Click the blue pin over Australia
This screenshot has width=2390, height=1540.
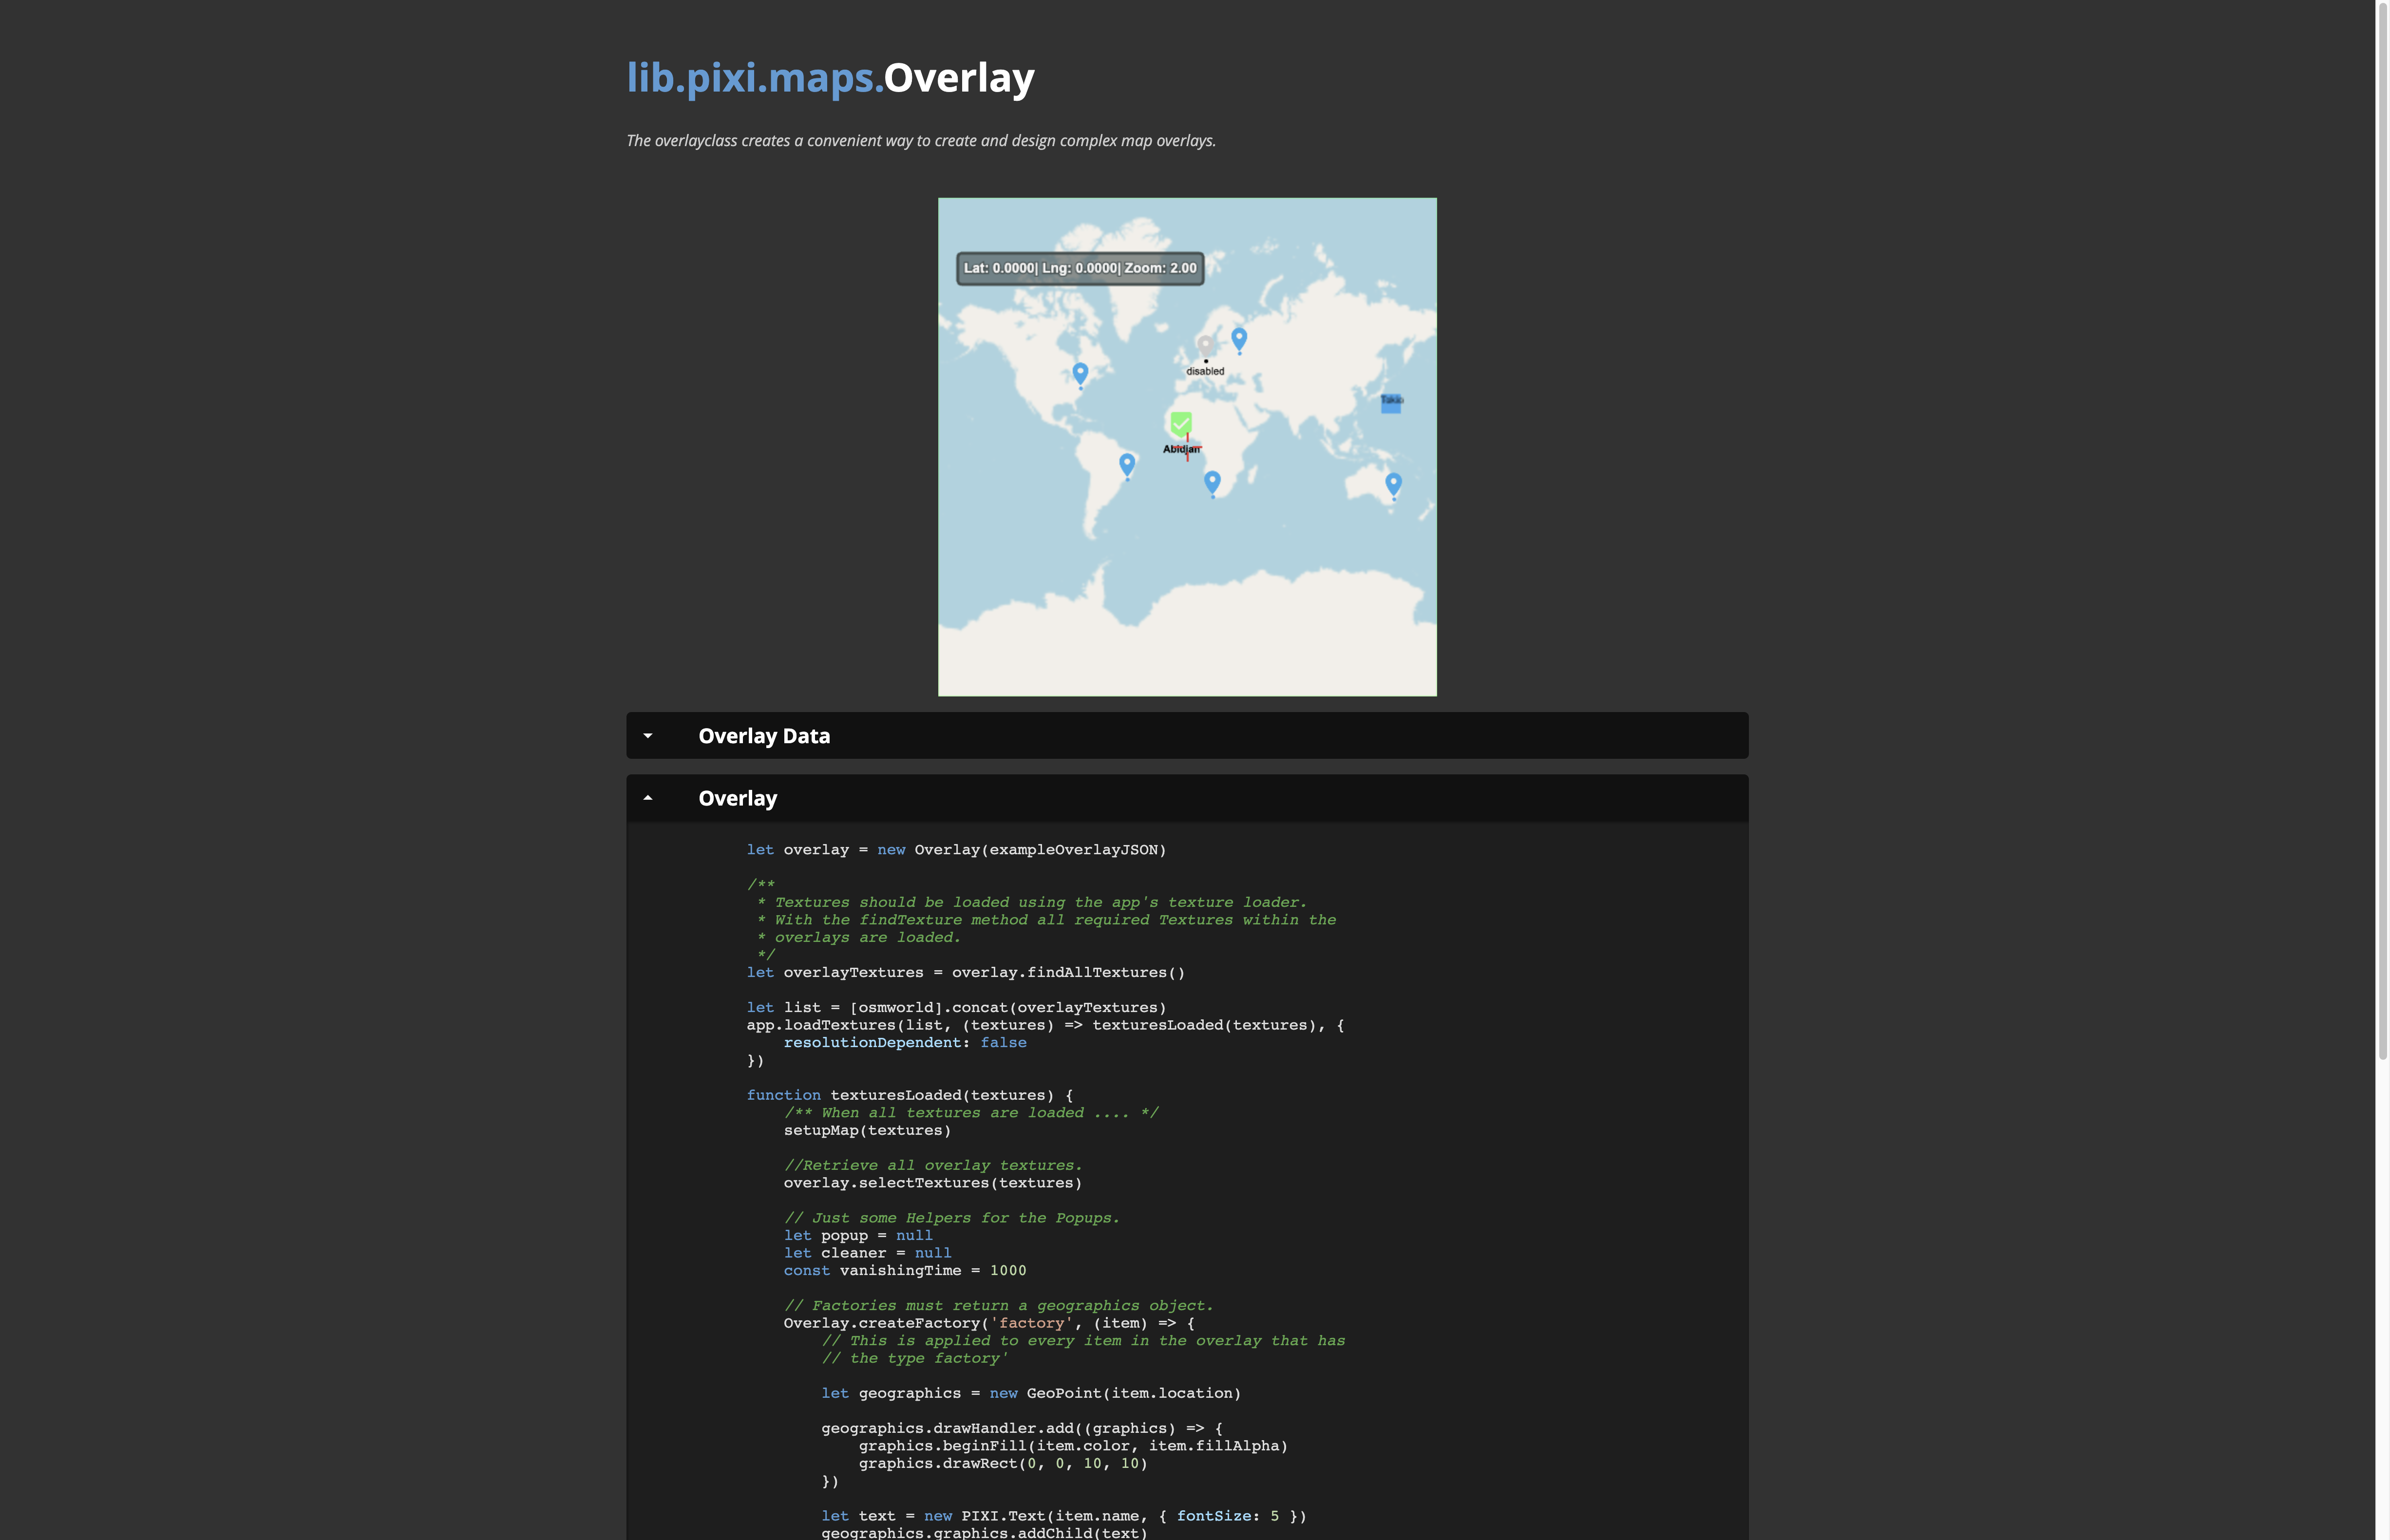coord(1393,483)
